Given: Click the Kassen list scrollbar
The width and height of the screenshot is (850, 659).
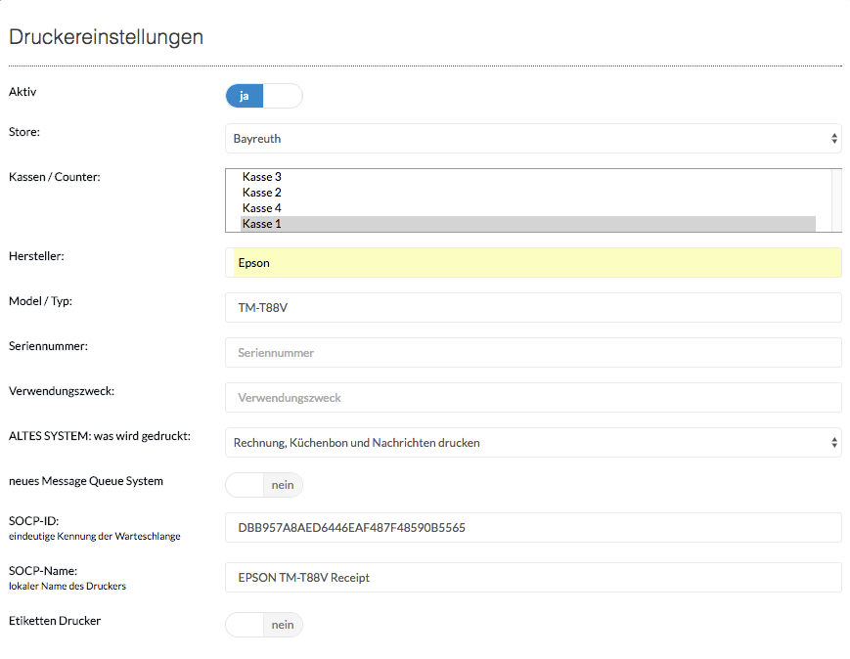Looking at the screenshot, I should pyautogui.click(x=836, y=200).
